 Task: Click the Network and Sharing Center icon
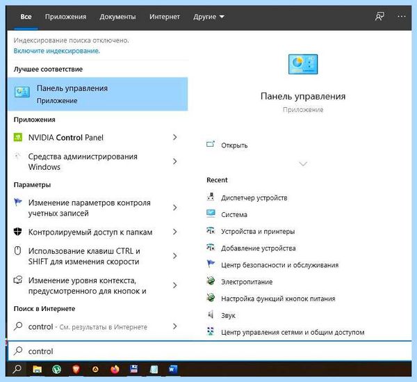pos(211,331)
